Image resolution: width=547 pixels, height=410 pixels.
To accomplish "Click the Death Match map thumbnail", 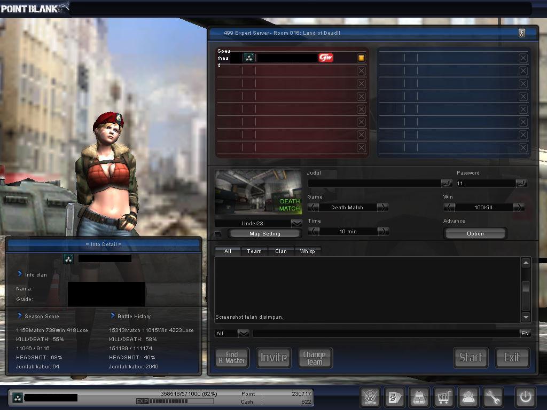I will 258,192.
